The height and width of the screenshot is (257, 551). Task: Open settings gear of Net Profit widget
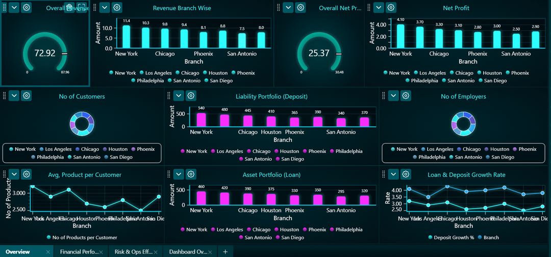click(x=391, y=7)
